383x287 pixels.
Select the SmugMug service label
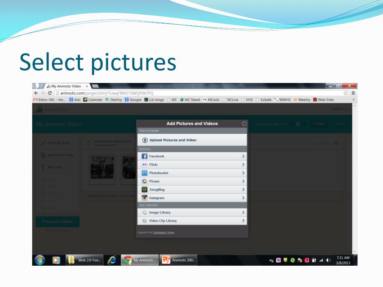[x=157, y=189]
